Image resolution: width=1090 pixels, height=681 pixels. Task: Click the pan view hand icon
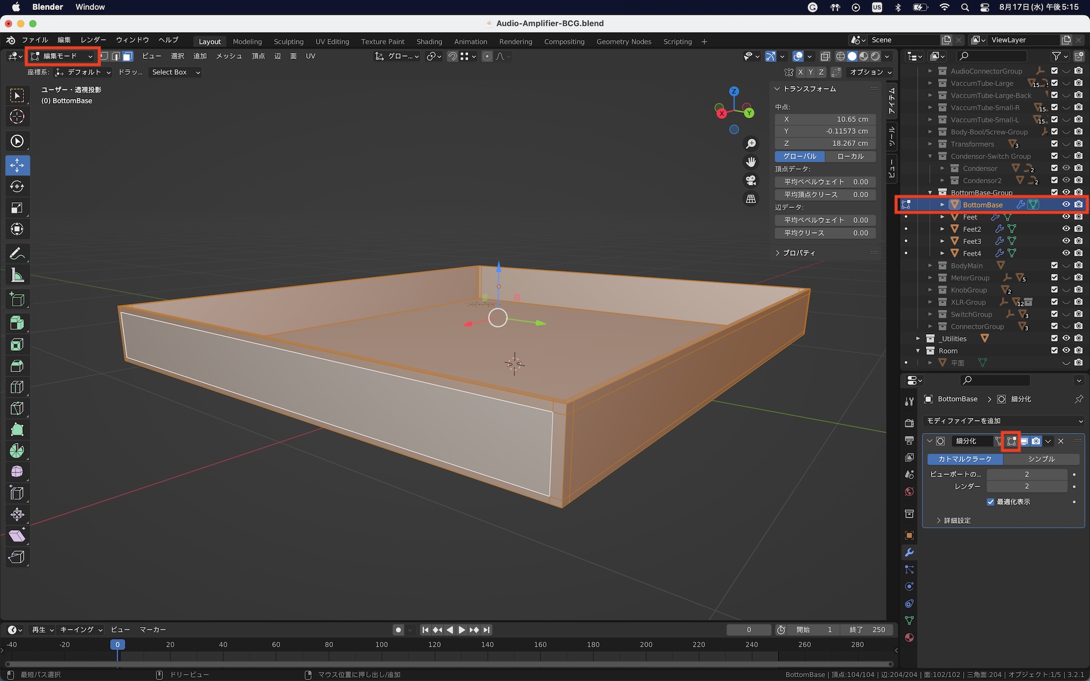[x=751, y=162]
